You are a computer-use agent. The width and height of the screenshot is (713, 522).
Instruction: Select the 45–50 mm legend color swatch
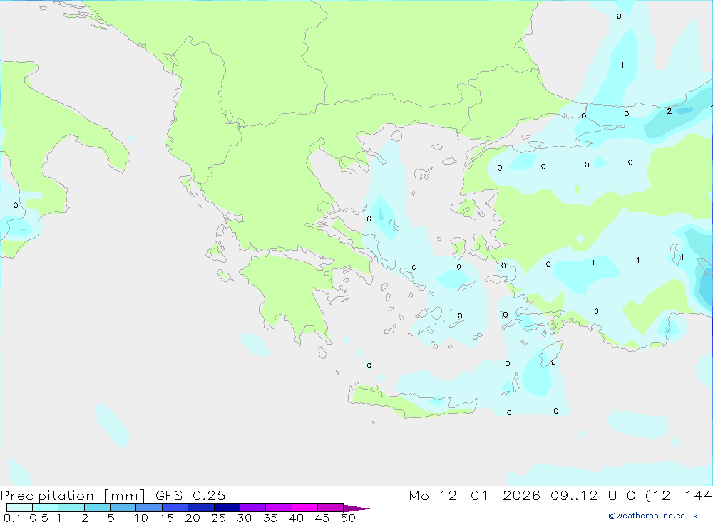coord(331,508)
